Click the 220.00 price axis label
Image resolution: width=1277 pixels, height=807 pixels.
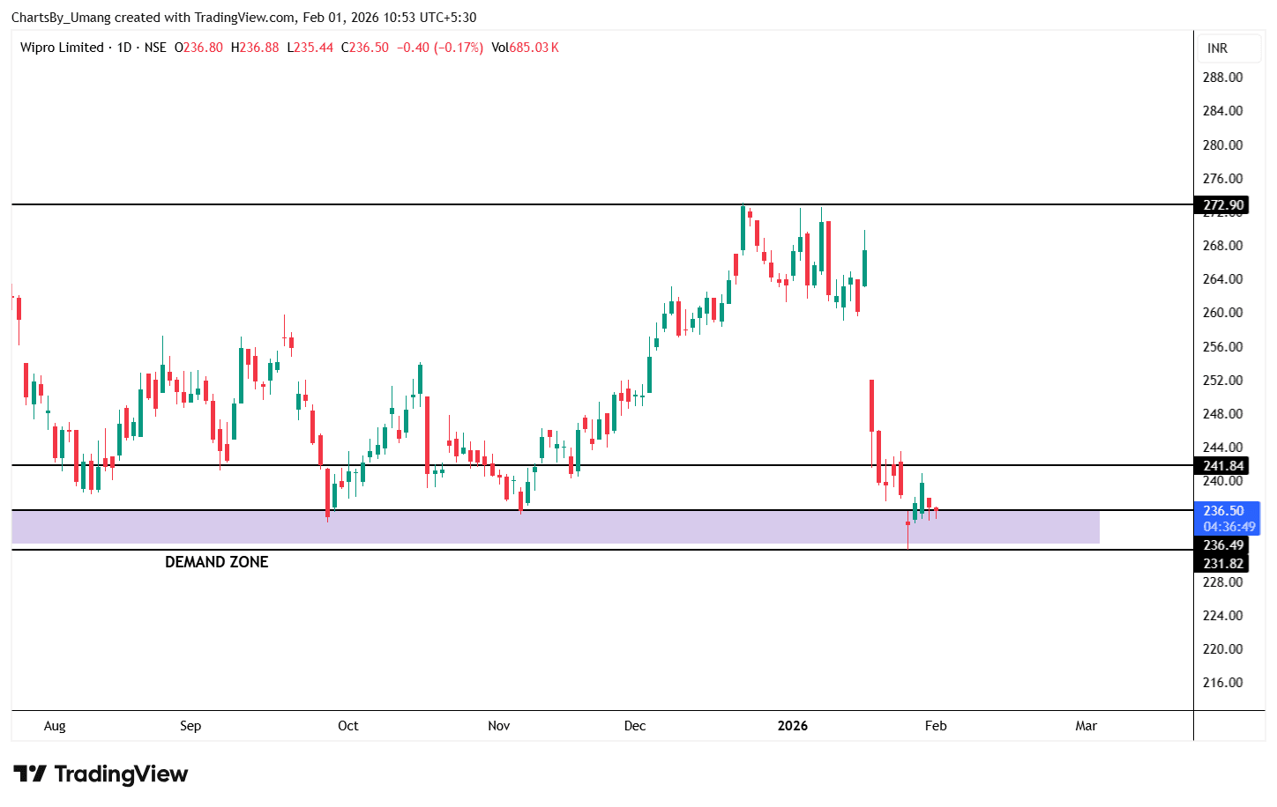pos(1223,649)
